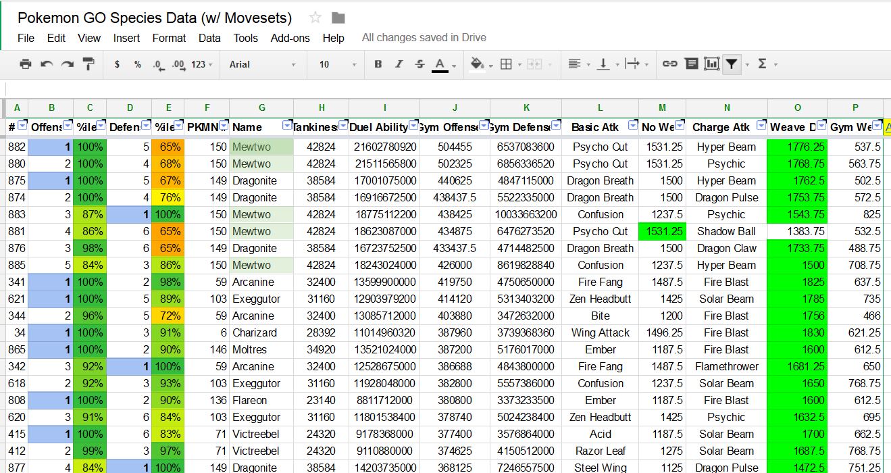Viewport: 891px width, 473px height.
Task: Open filter dropdown for Tankiness column
Action: pos(343,126)
